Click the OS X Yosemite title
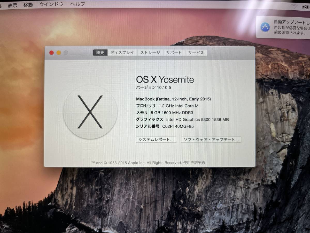Screen dimensions: 310x233 [165, 79]
